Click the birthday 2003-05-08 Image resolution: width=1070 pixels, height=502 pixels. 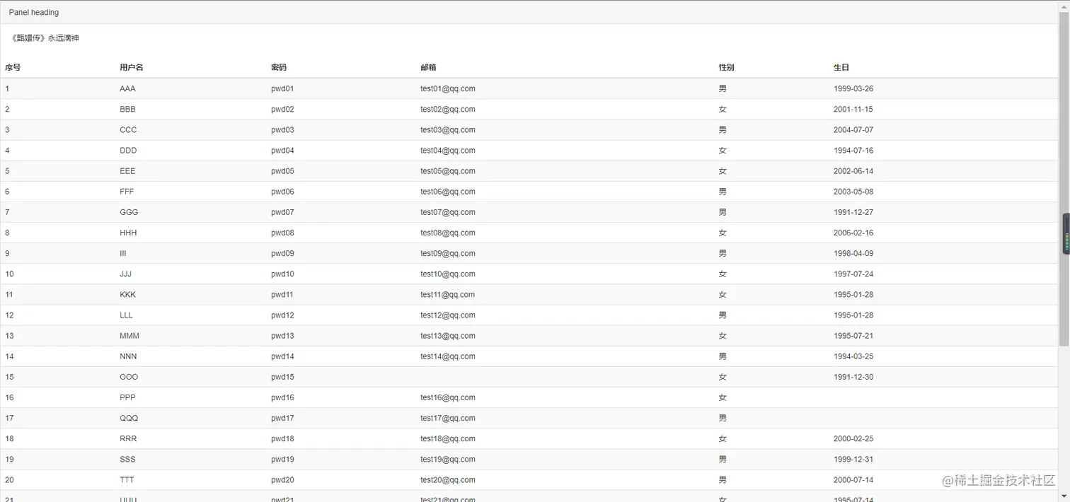pos(853,192)
